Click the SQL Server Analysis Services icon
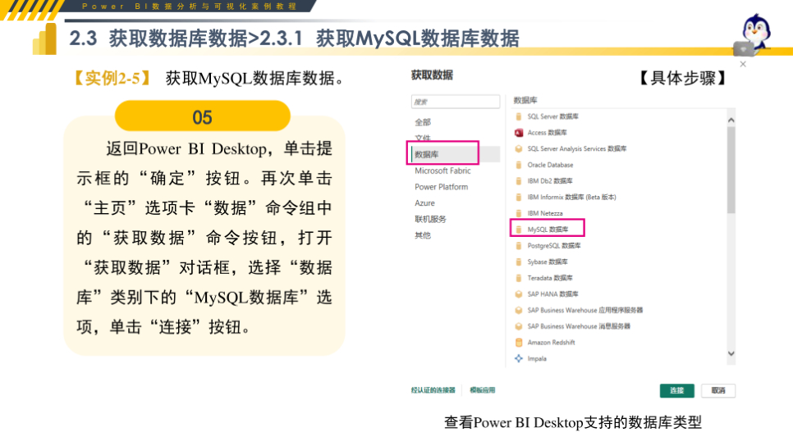 (x=518, y=149)
